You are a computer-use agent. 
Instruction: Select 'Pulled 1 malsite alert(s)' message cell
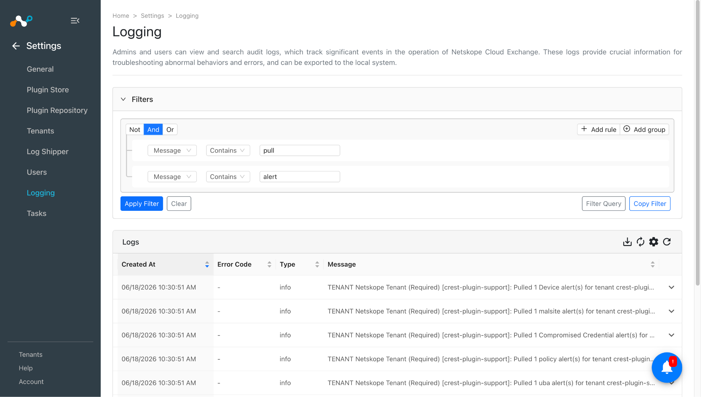tap(491, 311)
